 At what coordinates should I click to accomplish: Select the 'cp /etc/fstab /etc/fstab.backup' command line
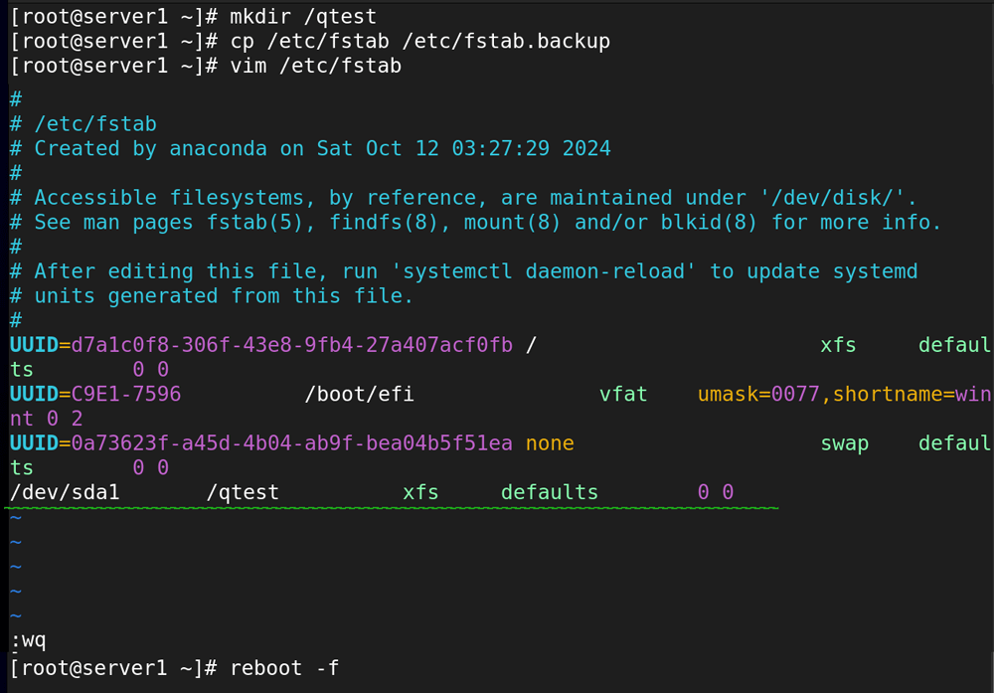tap(310, 41)
